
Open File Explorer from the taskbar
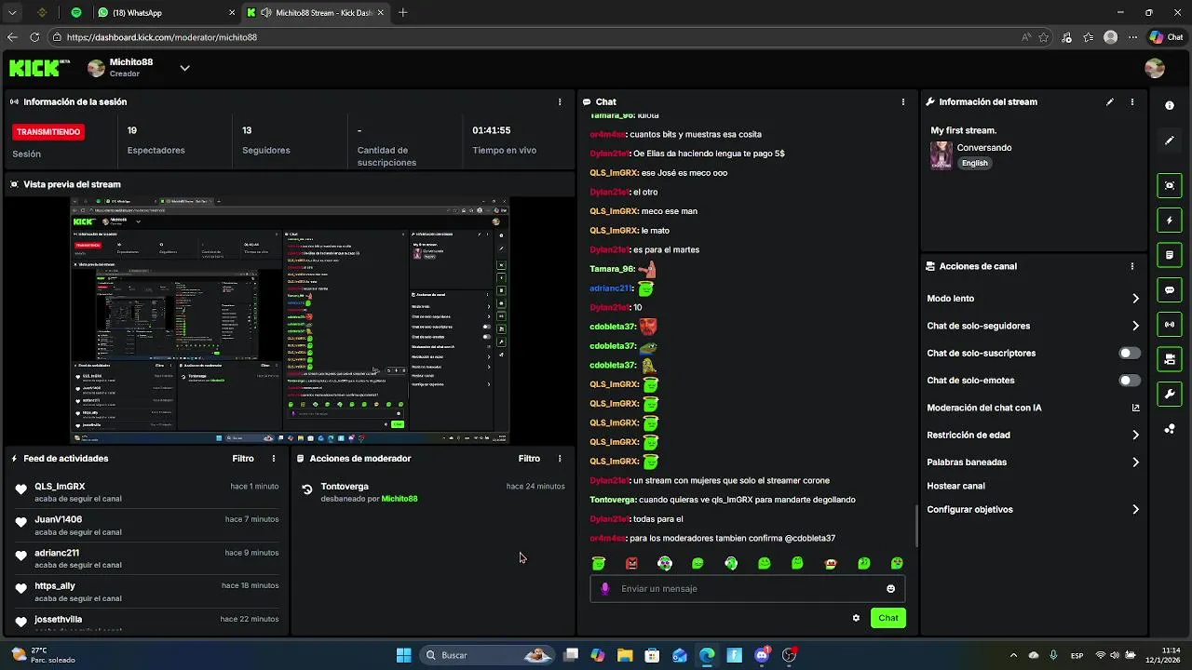(x=625, y=655)
